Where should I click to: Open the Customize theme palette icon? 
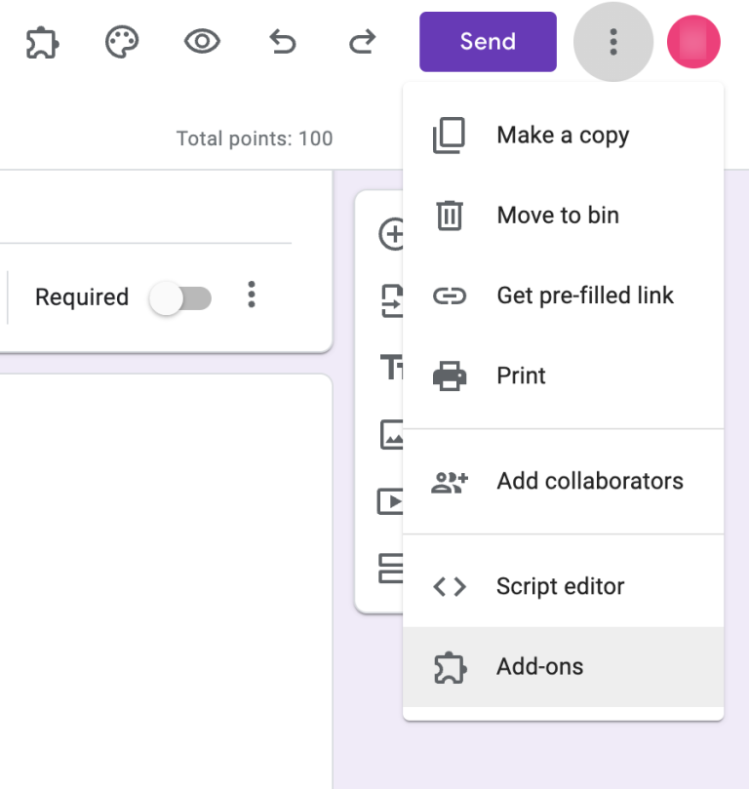(x=120, y=41)
